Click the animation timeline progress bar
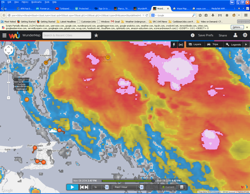The width and height of the screenshot is (250, 194). point(127,181)
